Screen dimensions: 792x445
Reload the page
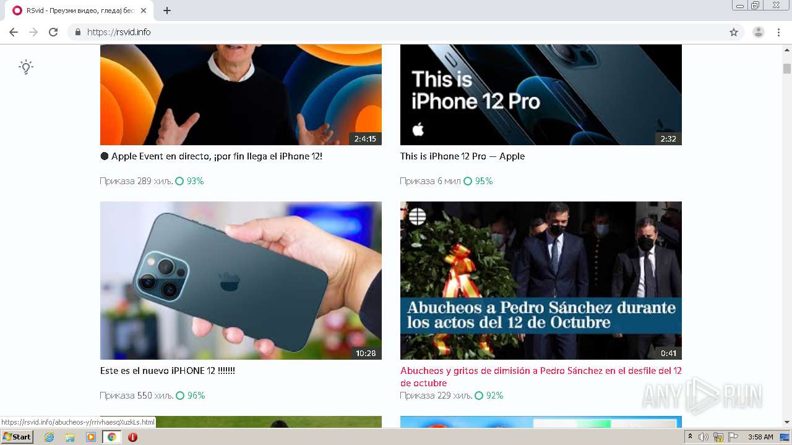click(x=53, y=32)
